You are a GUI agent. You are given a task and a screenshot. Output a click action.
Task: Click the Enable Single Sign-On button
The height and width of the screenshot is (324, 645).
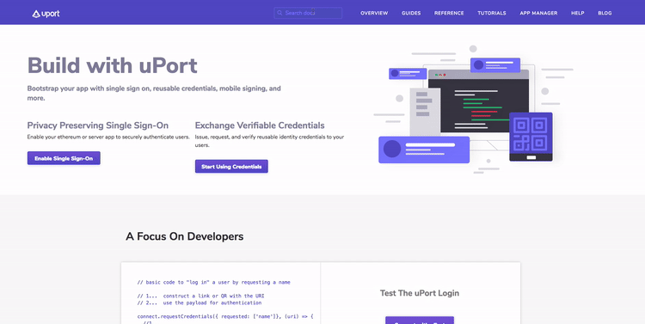pyautogui.click(x=64, y=158)
